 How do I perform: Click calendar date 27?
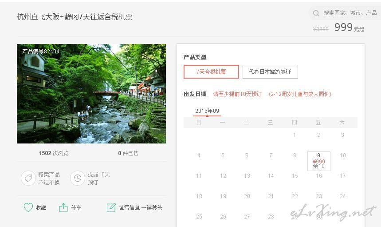pyautogui.click(x=247, y=216)
